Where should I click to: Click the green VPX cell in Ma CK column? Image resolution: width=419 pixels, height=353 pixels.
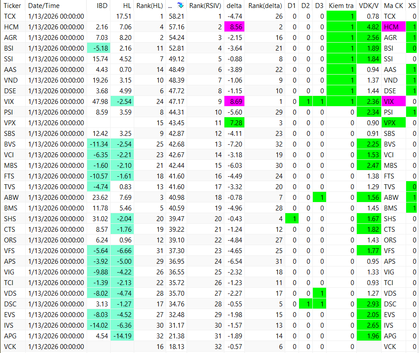pyautogui.click(x=394, y=123)
